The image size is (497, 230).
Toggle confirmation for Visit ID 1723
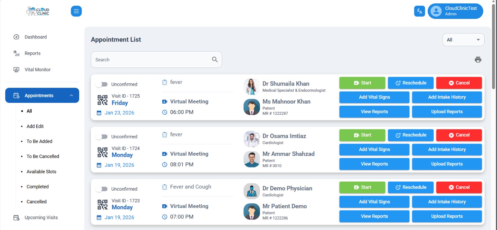(x=102, y=189)
